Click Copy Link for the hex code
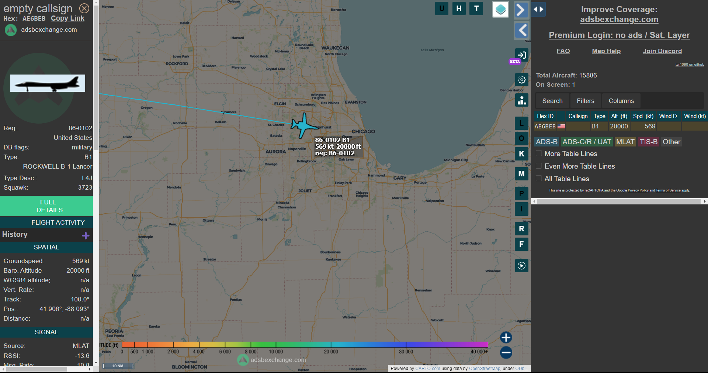The width and height of the screenshot is (708, 373). click(67, 18)
